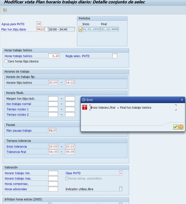Click the Infotipo horas extras (2005) header

tap(23, 199)
